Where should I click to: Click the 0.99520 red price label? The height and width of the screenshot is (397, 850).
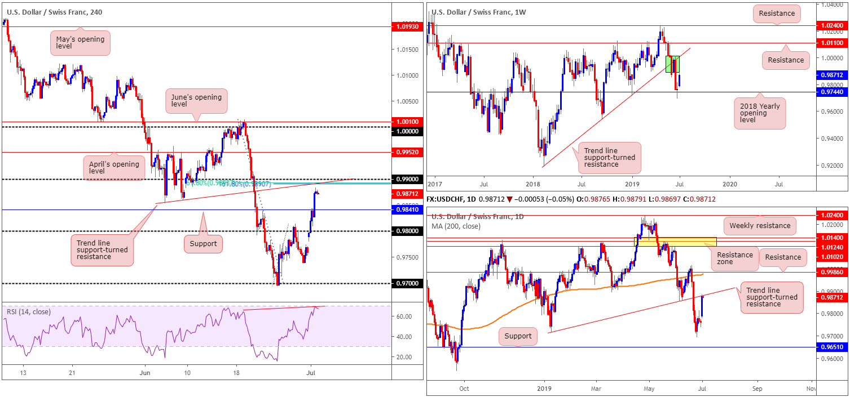click(406, 152)
